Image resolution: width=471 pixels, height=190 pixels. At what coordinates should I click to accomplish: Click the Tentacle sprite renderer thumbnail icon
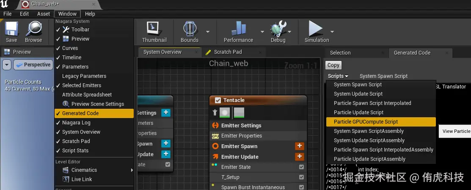[225, 113]
